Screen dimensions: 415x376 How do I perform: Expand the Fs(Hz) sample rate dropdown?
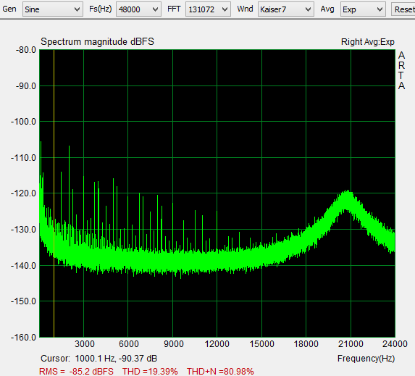click(x=155, y=9)
